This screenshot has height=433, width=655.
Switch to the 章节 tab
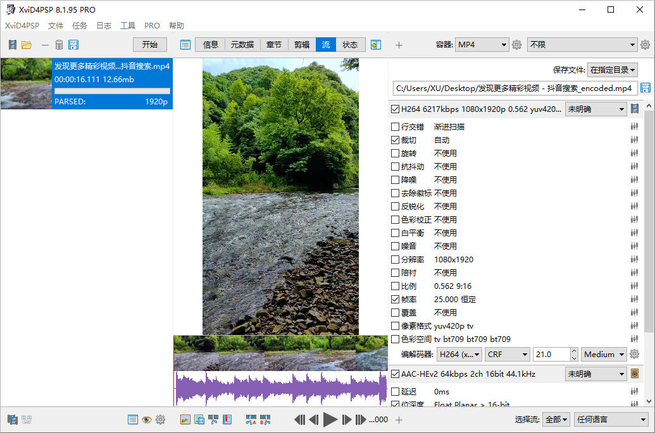274,45
